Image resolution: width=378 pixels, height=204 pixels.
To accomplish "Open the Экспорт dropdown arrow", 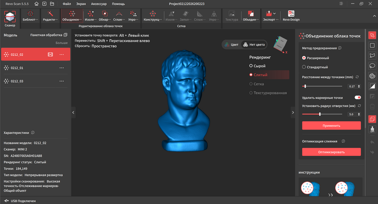I will point(274,13).
